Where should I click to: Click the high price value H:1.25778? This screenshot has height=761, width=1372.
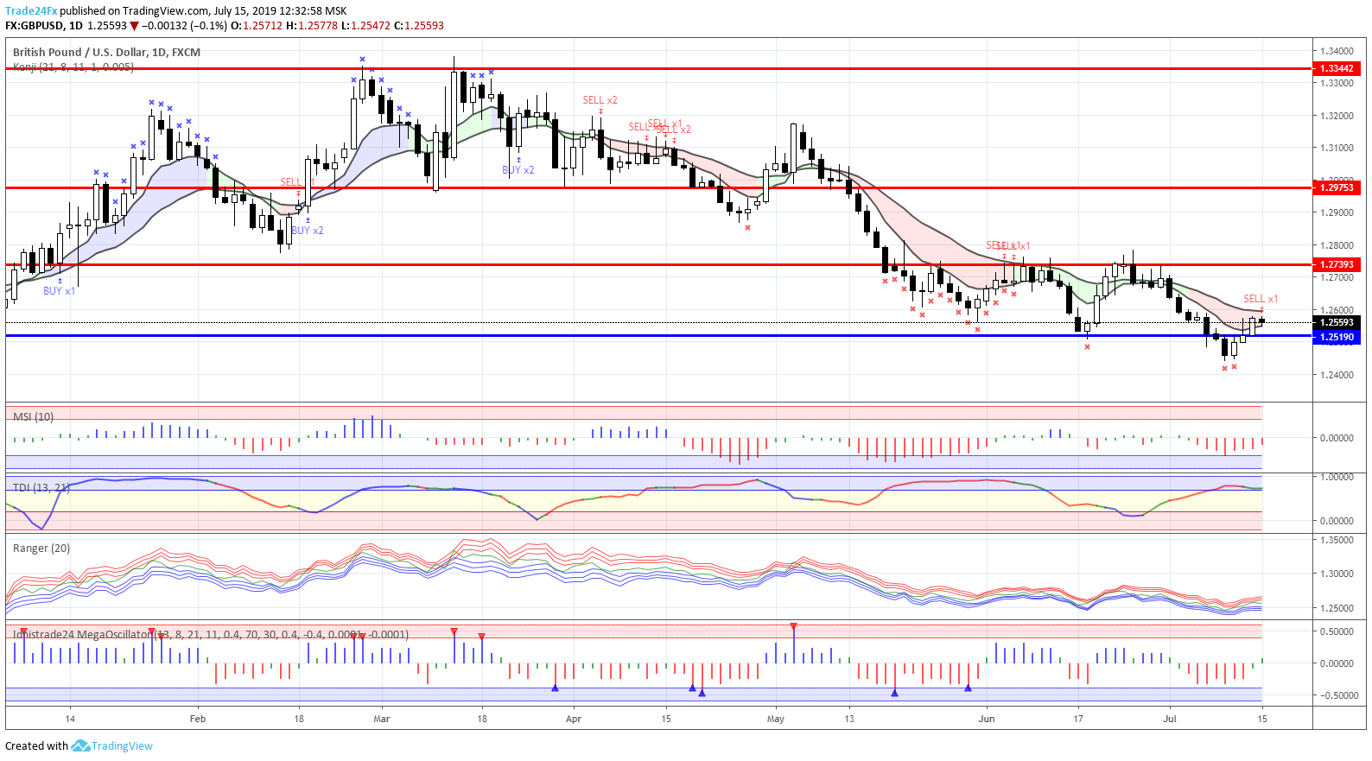click(x=312, y=26)
